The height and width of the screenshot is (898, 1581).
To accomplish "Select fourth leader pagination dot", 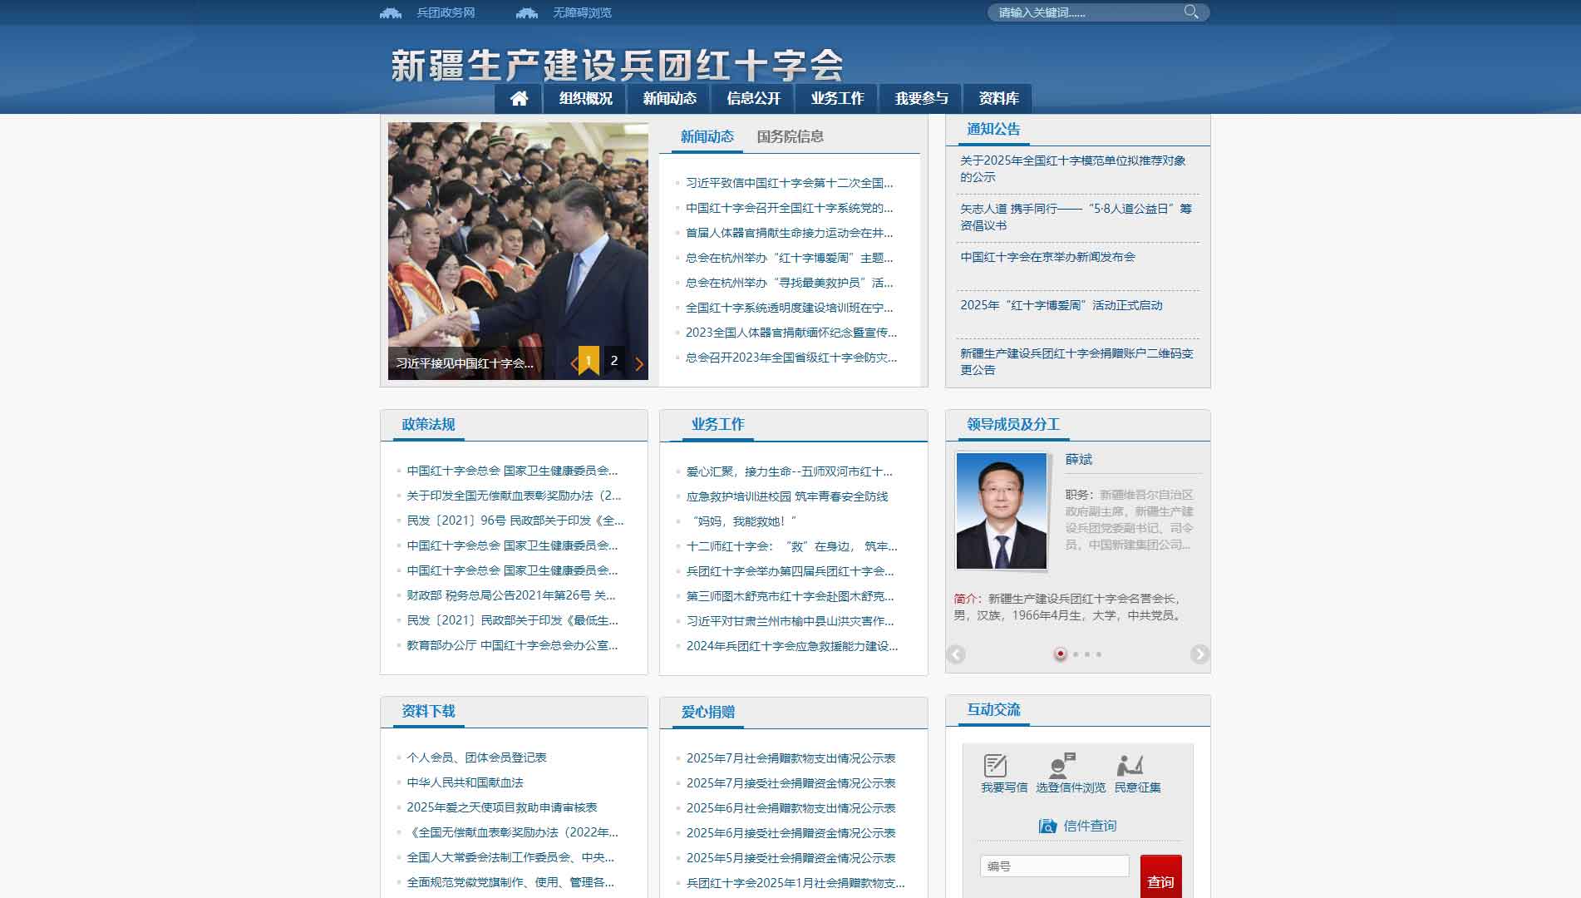I will coord(1099,654).
